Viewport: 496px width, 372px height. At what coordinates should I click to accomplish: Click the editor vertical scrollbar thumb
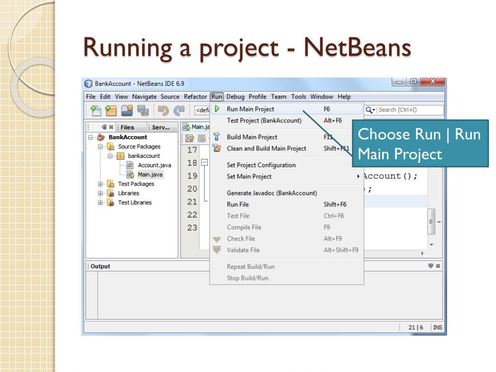[431, 221]
